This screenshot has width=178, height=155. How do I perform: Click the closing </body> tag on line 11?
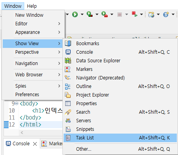pyautogui.click(x=30, y=118)
